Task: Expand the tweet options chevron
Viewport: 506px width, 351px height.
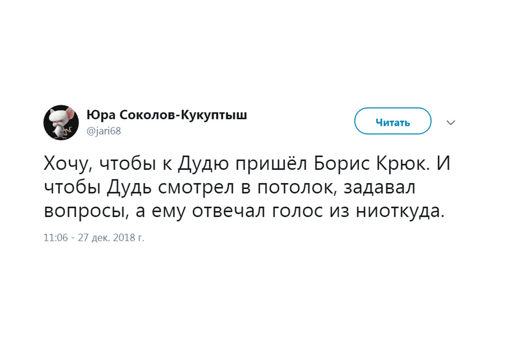Action: click(451, 123)
